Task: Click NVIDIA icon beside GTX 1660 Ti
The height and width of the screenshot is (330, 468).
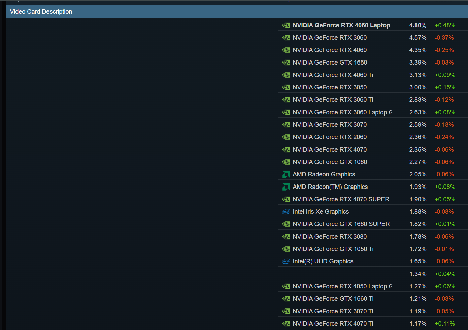Action: 286,299
